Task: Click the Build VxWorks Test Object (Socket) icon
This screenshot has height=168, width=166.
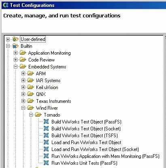Action: click(46, 129)
